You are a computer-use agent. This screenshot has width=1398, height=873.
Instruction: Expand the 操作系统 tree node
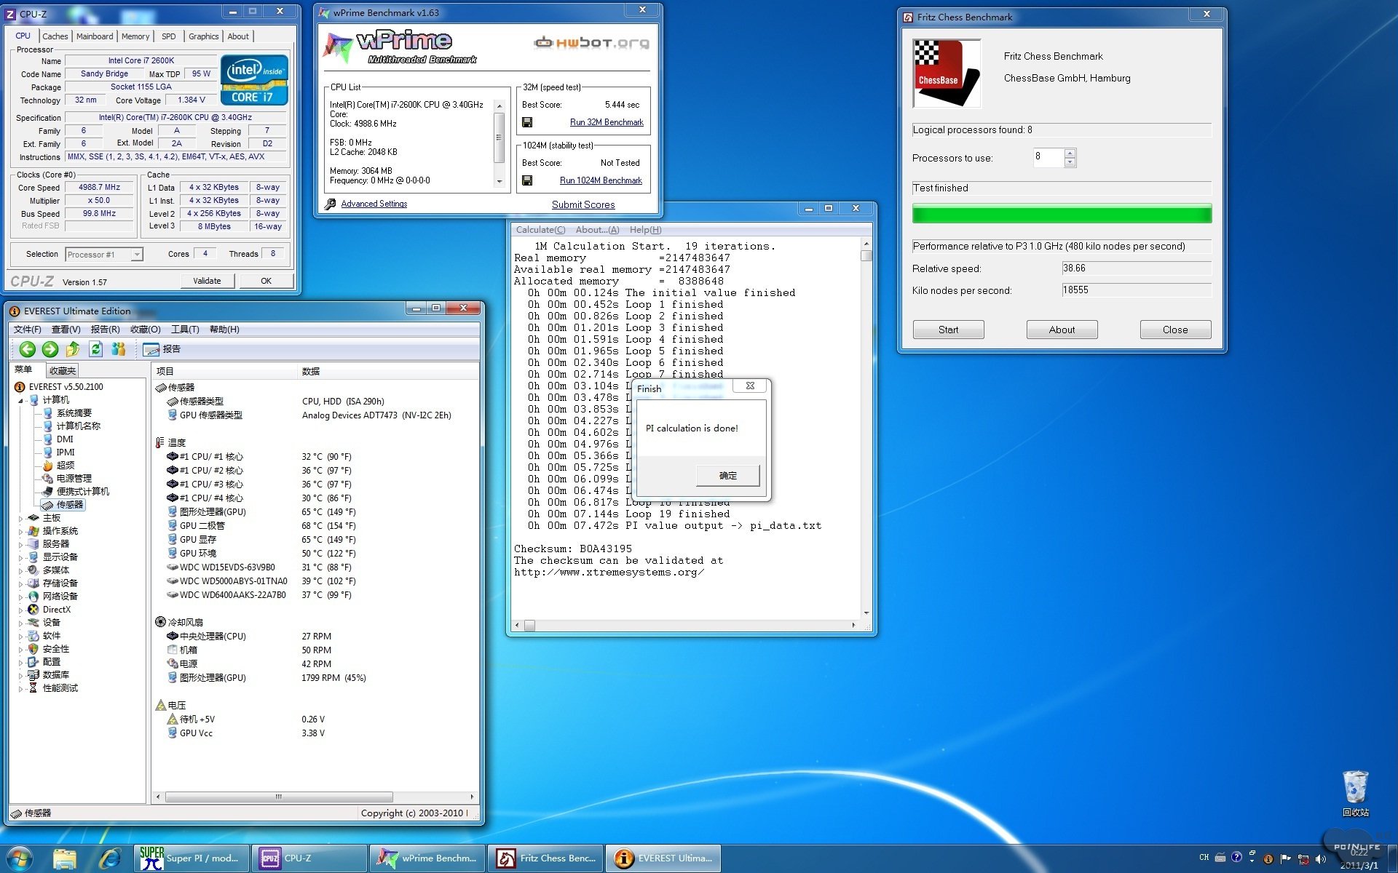point(20,532)
